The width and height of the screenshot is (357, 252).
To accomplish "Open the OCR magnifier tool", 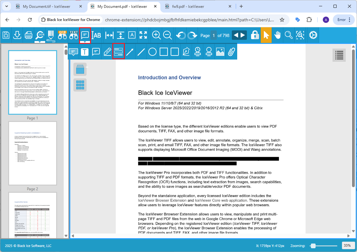I will coord(40,35).
